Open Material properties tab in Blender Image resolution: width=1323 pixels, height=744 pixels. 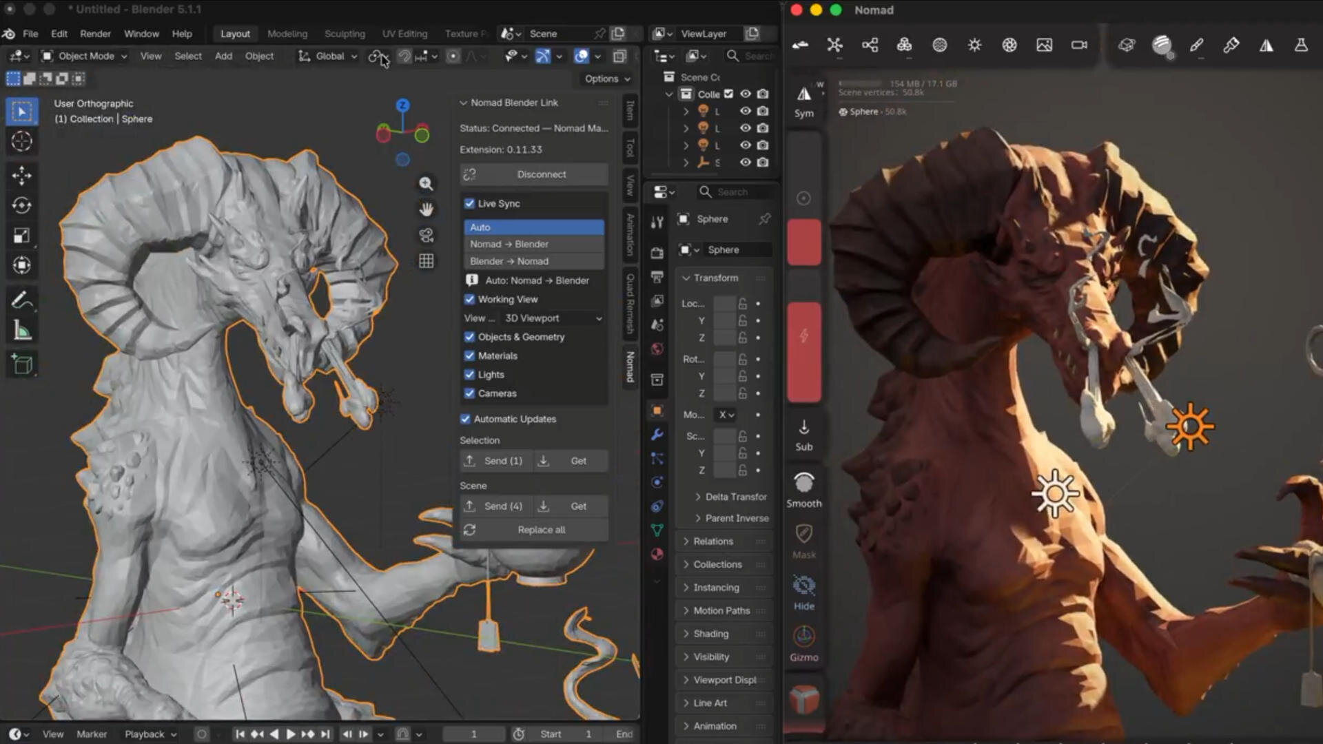click(x=657, y=554)
